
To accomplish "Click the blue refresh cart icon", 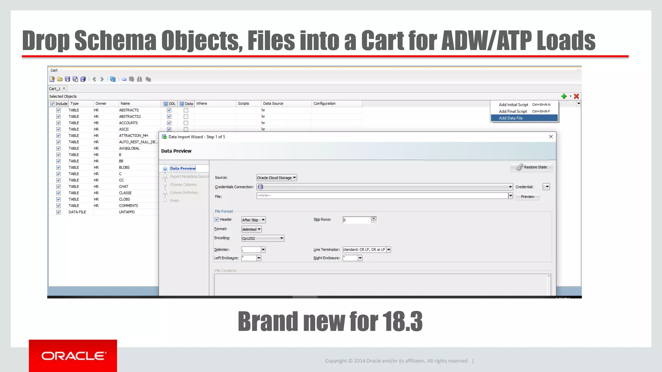I will tap(113, 79).
